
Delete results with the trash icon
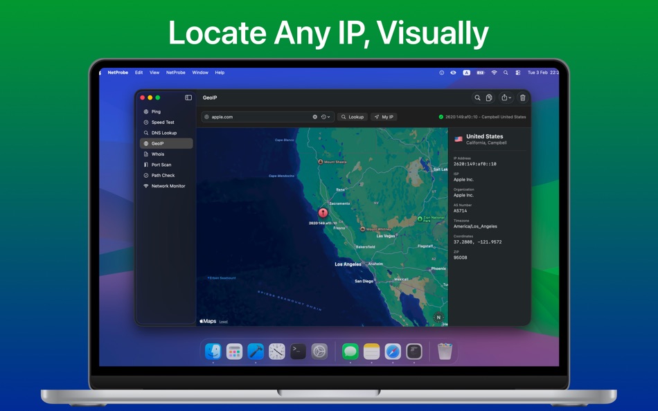(522, 98)
